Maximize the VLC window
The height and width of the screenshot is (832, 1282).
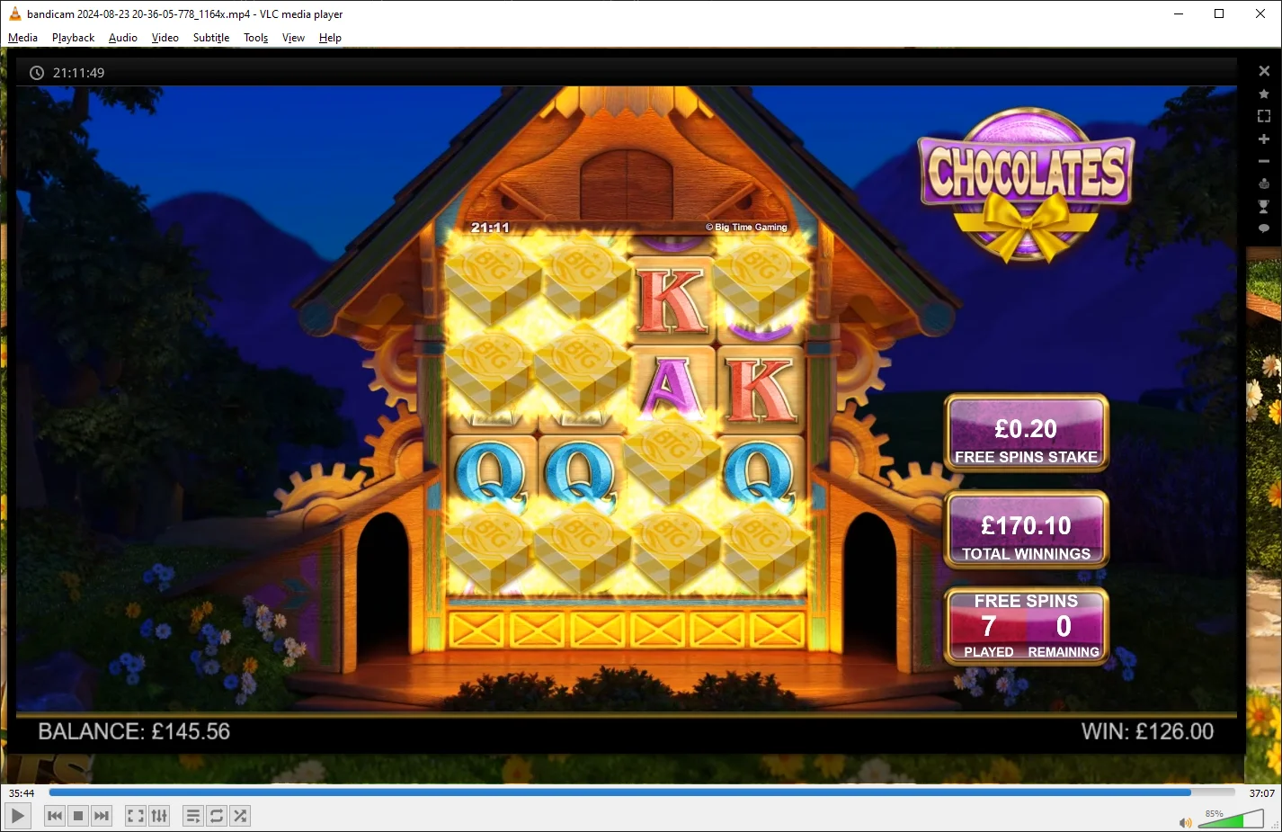(1219, 13)
